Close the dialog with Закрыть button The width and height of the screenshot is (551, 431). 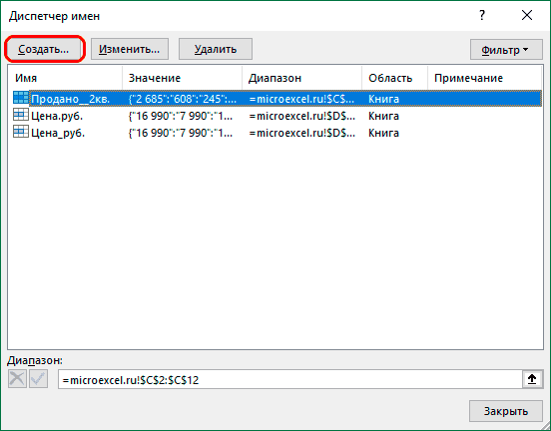506,411
